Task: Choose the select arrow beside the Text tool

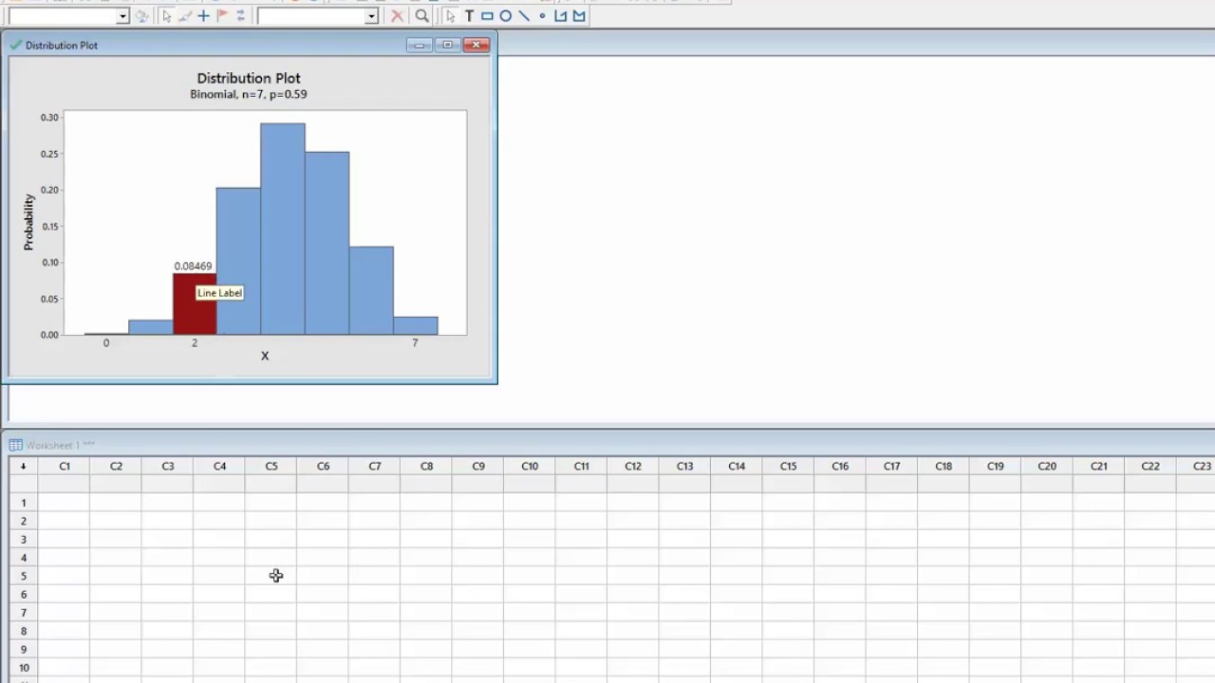Action: 450,16
